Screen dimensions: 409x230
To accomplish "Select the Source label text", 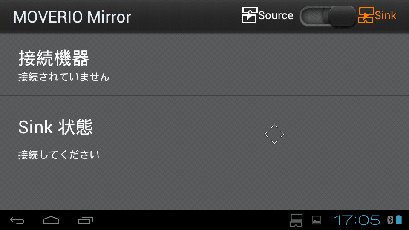I will (276, 15).
